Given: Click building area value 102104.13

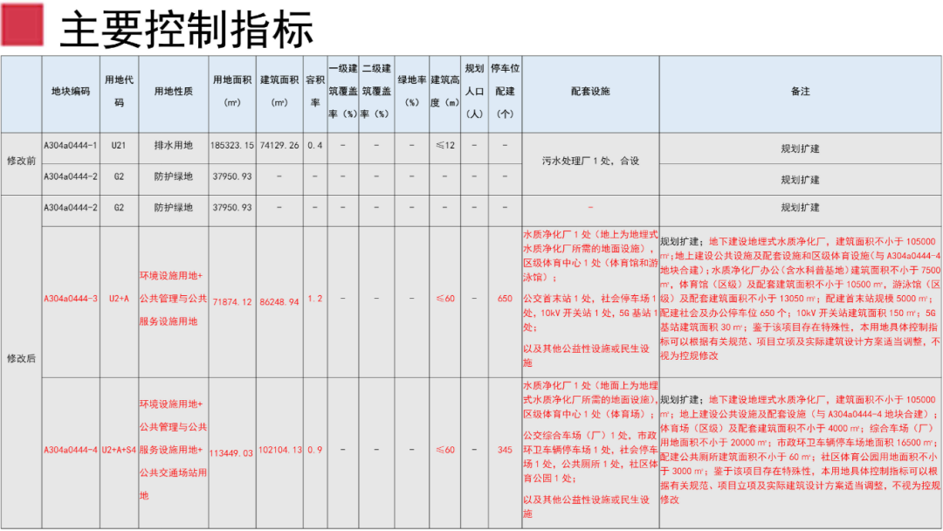Looking at the screenshot, I should 279,450.
